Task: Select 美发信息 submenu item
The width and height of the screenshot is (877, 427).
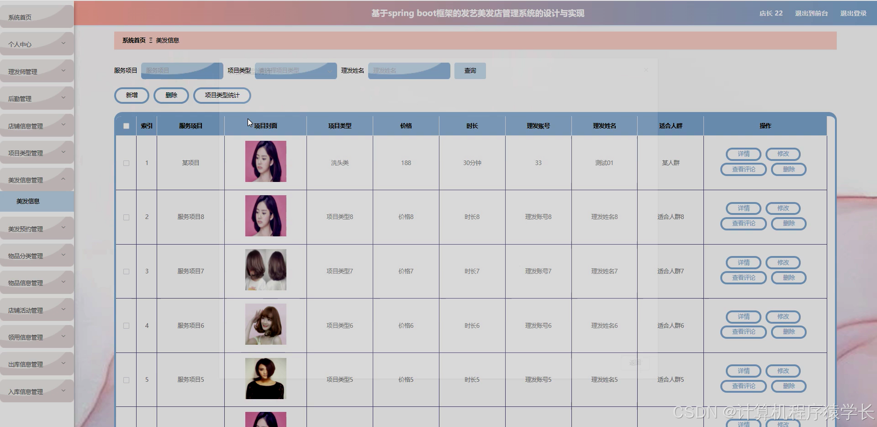Action: (x=37, y=201)
